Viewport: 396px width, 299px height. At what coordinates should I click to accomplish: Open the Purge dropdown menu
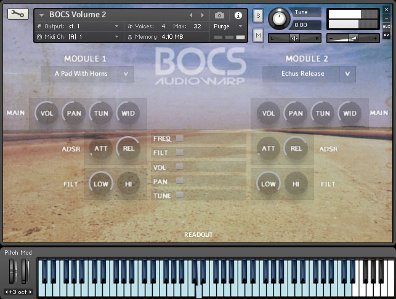[x=227, y=26]
